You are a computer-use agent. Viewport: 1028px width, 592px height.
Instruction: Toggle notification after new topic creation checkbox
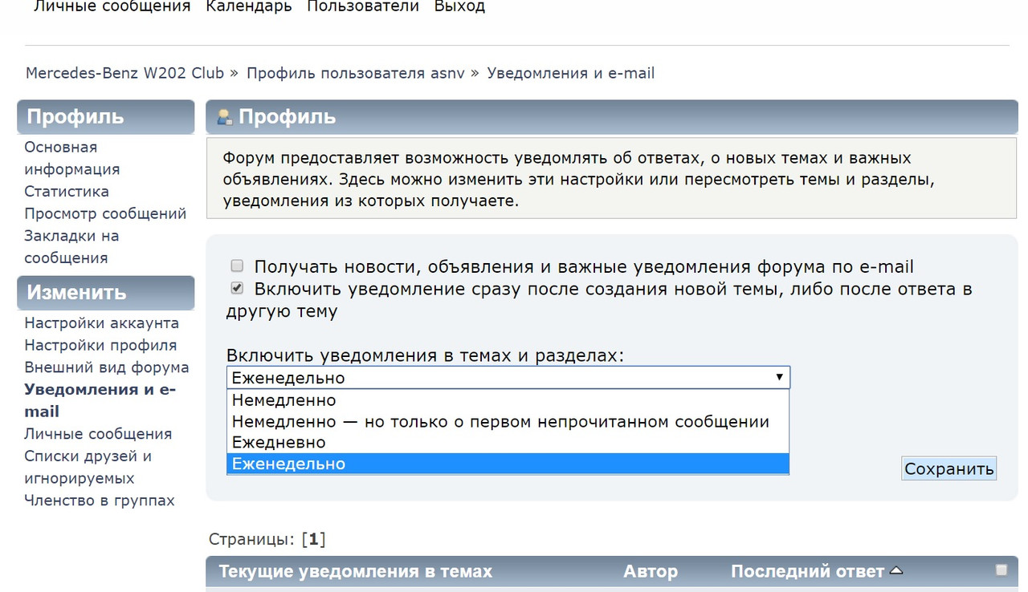click(237, 287)
